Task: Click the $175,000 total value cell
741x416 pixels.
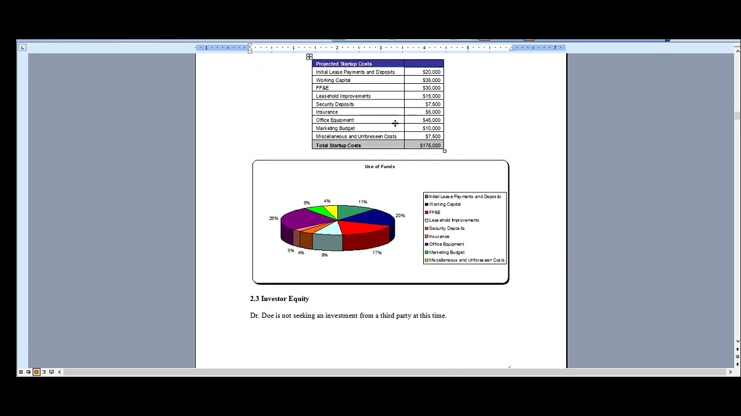Action: click(x=424, y=145)
